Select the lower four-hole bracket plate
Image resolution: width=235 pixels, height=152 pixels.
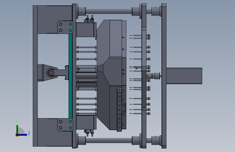(x=65, y=125)
